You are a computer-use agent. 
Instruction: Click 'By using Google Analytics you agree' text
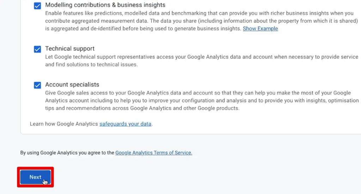67,153
